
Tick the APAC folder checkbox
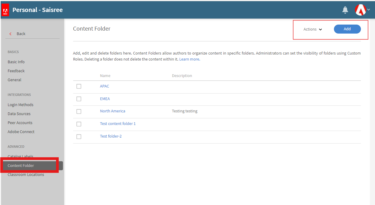tap(79, 86)
